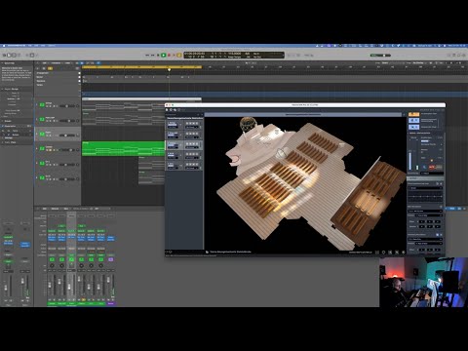Collapse the Region inspector disclosure triangle
Screen dimensions: 468x351
[x=3, y=89]
